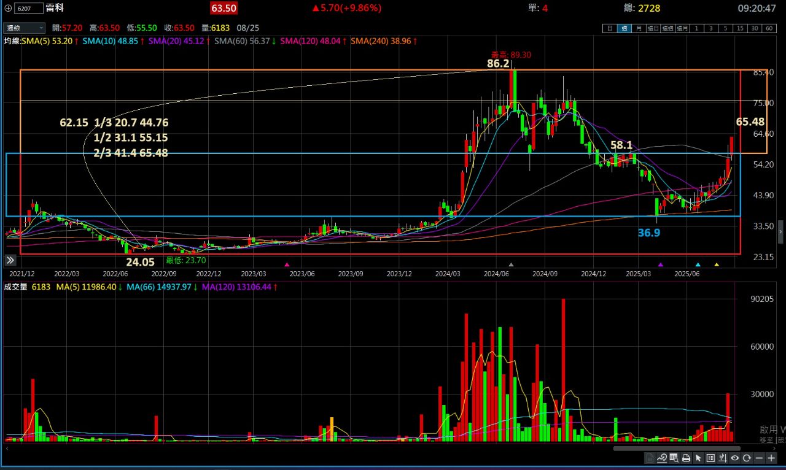Switch to monthly 月 timeframe
The height and width of the screenshot is (470, 786).
click(639, 28)
